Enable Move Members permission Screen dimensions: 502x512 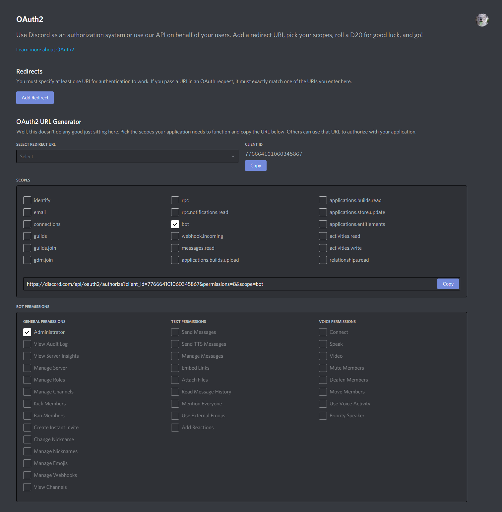point(323,392)
